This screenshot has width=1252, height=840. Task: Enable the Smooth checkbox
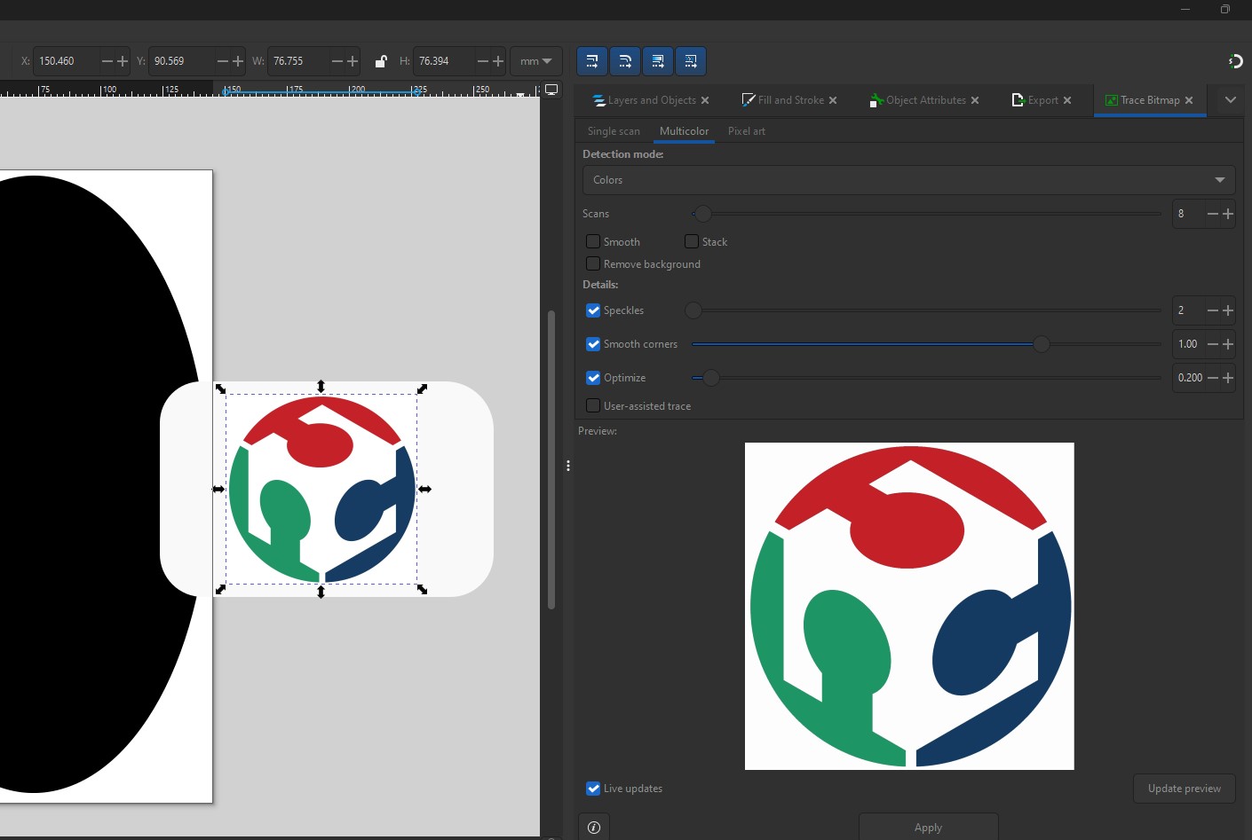point(593,241)
